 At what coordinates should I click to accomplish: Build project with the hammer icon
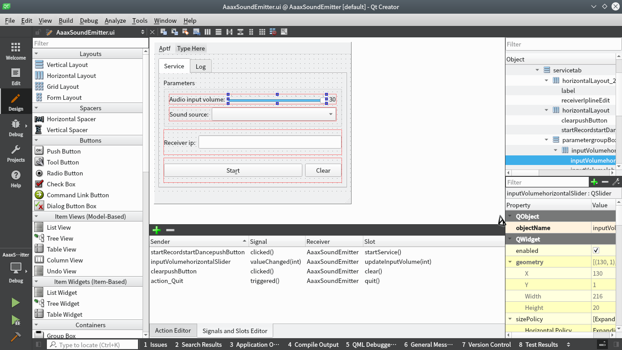click(16, 337)
